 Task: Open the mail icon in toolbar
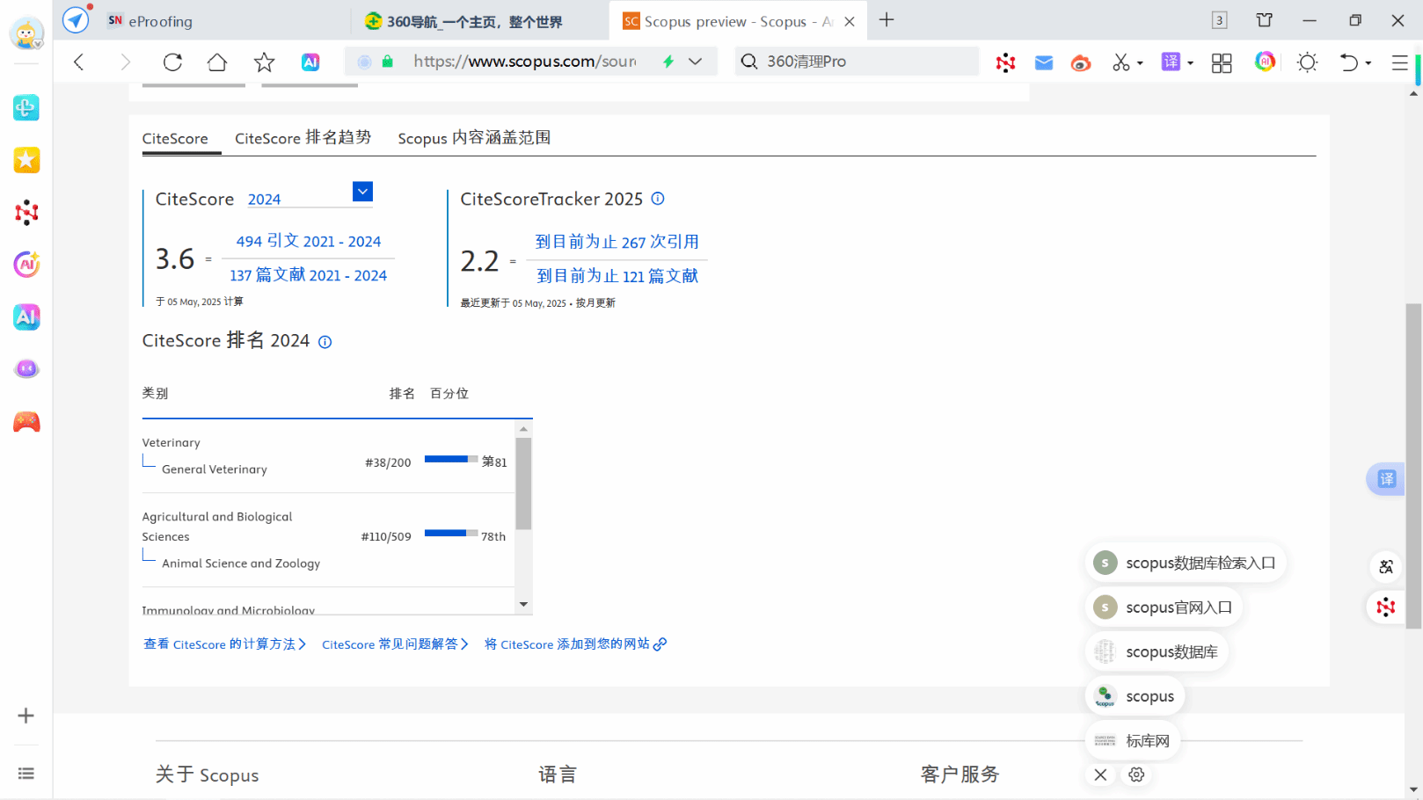(x=1044, y=62)
